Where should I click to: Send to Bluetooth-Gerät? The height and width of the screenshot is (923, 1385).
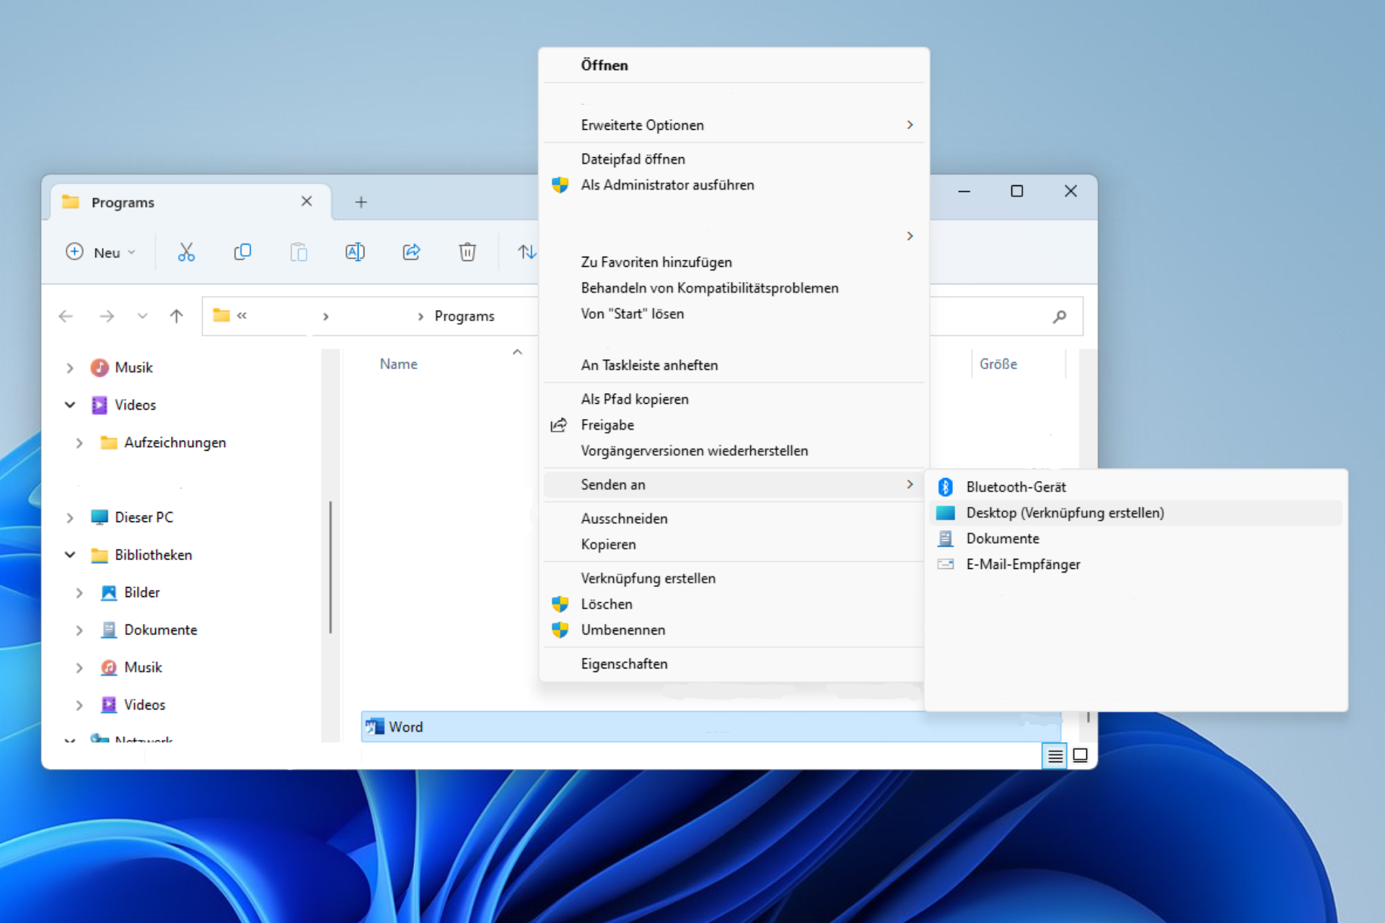(x=1016, y=487)
